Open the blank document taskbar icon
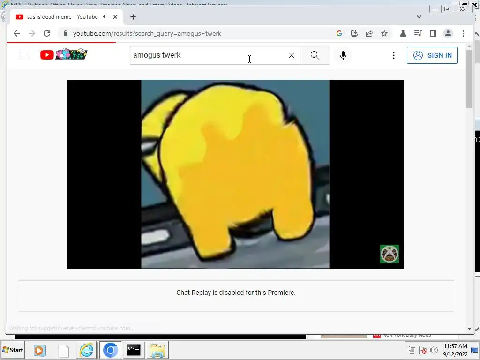The image size is (480, 360). pyautogui.click(x=64, y=350)
